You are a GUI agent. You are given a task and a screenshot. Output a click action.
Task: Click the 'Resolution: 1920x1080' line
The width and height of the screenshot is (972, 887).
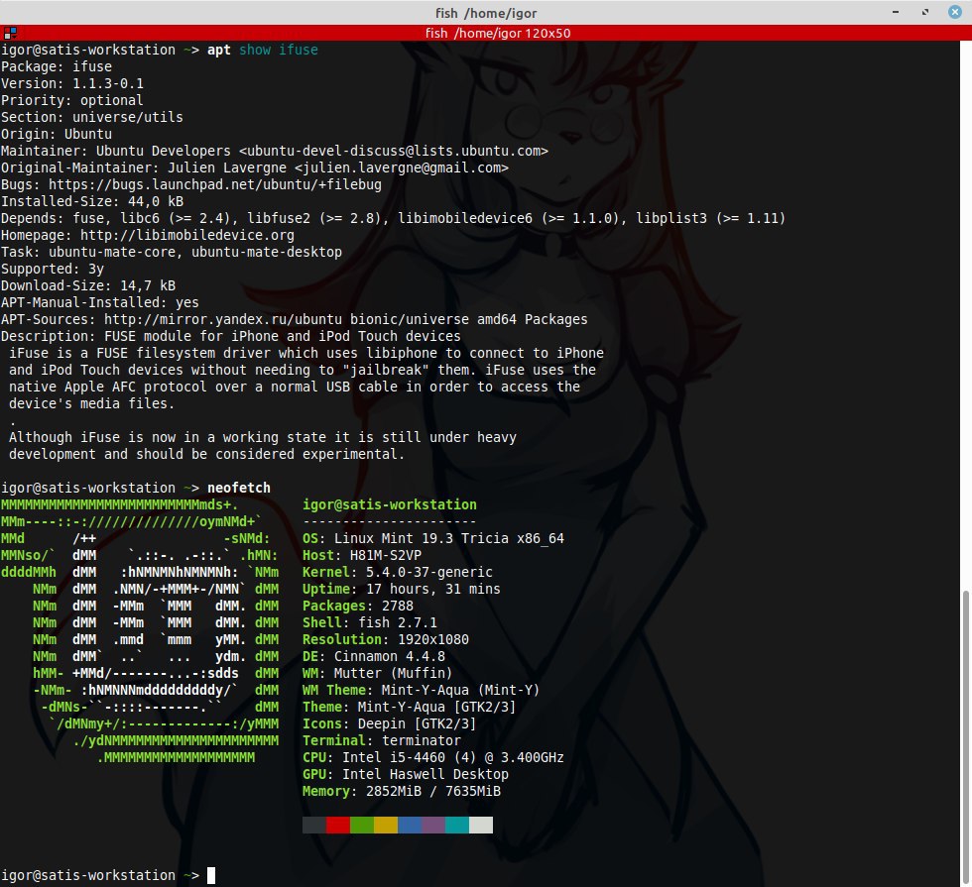(386, 640)
